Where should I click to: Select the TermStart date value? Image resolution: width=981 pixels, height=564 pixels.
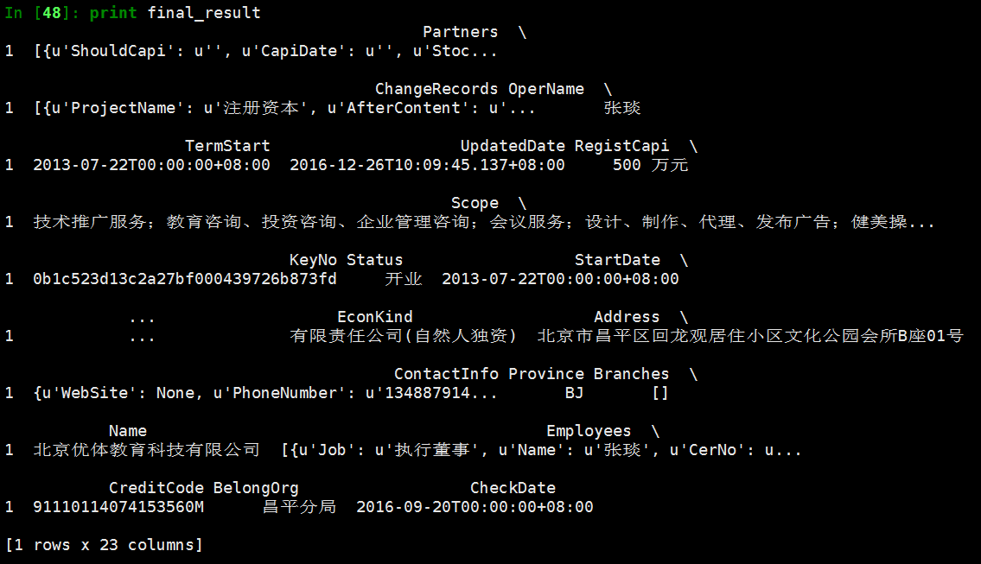tap(151, 165)
